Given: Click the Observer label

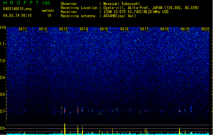Looking at the screenshot, I should coord(69,4).
